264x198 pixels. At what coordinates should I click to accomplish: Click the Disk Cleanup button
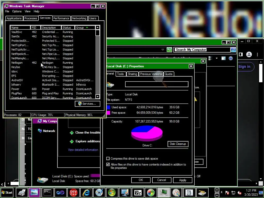[178, 144]
